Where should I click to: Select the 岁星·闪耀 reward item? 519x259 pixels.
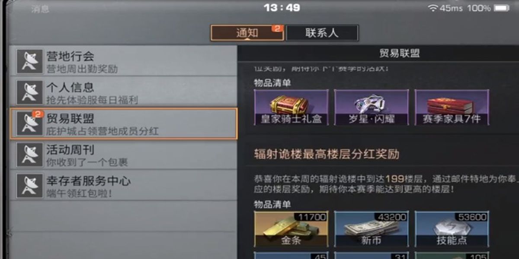pyautogui.click(x=372, y=107)
